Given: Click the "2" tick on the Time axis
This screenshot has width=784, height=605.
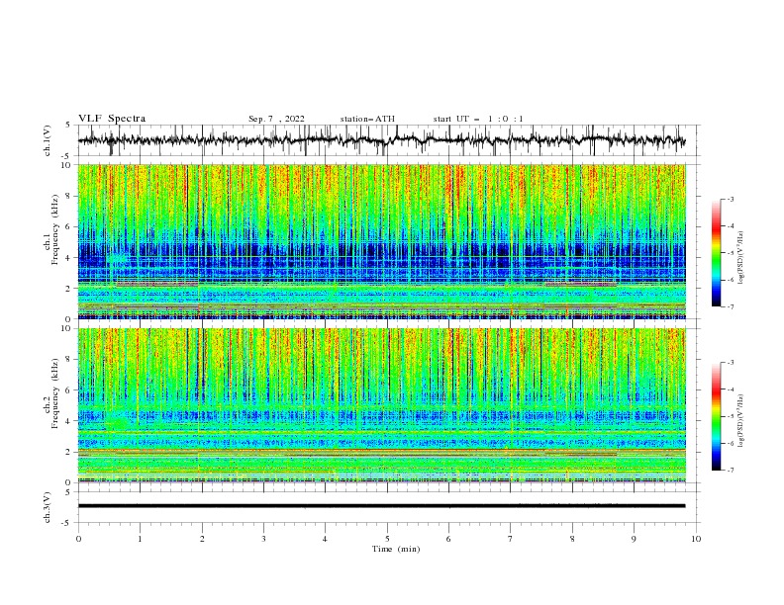Looking at the screenshot, I should pos(202,539).
